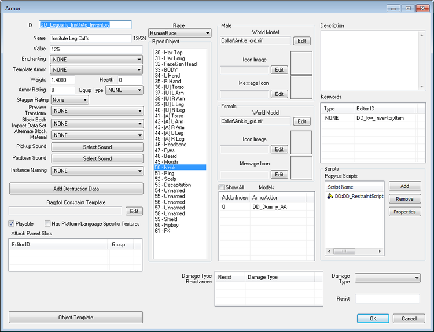
Task: Click the Cancel button
Action: tap(409, 319)
